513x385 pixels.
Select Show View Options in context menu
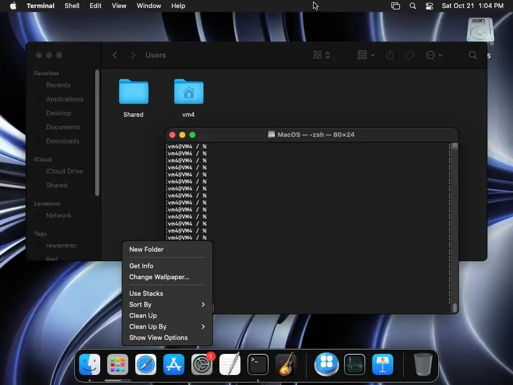[167, 337]
